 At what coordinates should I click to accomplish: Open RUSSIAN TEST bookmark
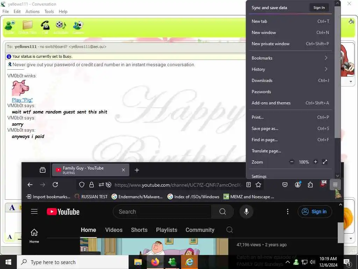coord(91,197)
